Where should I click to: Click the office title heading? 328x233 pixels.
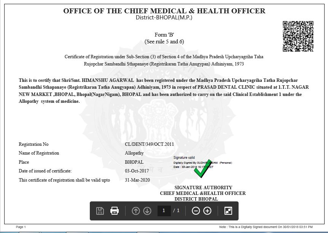click(x=164, y=11)
